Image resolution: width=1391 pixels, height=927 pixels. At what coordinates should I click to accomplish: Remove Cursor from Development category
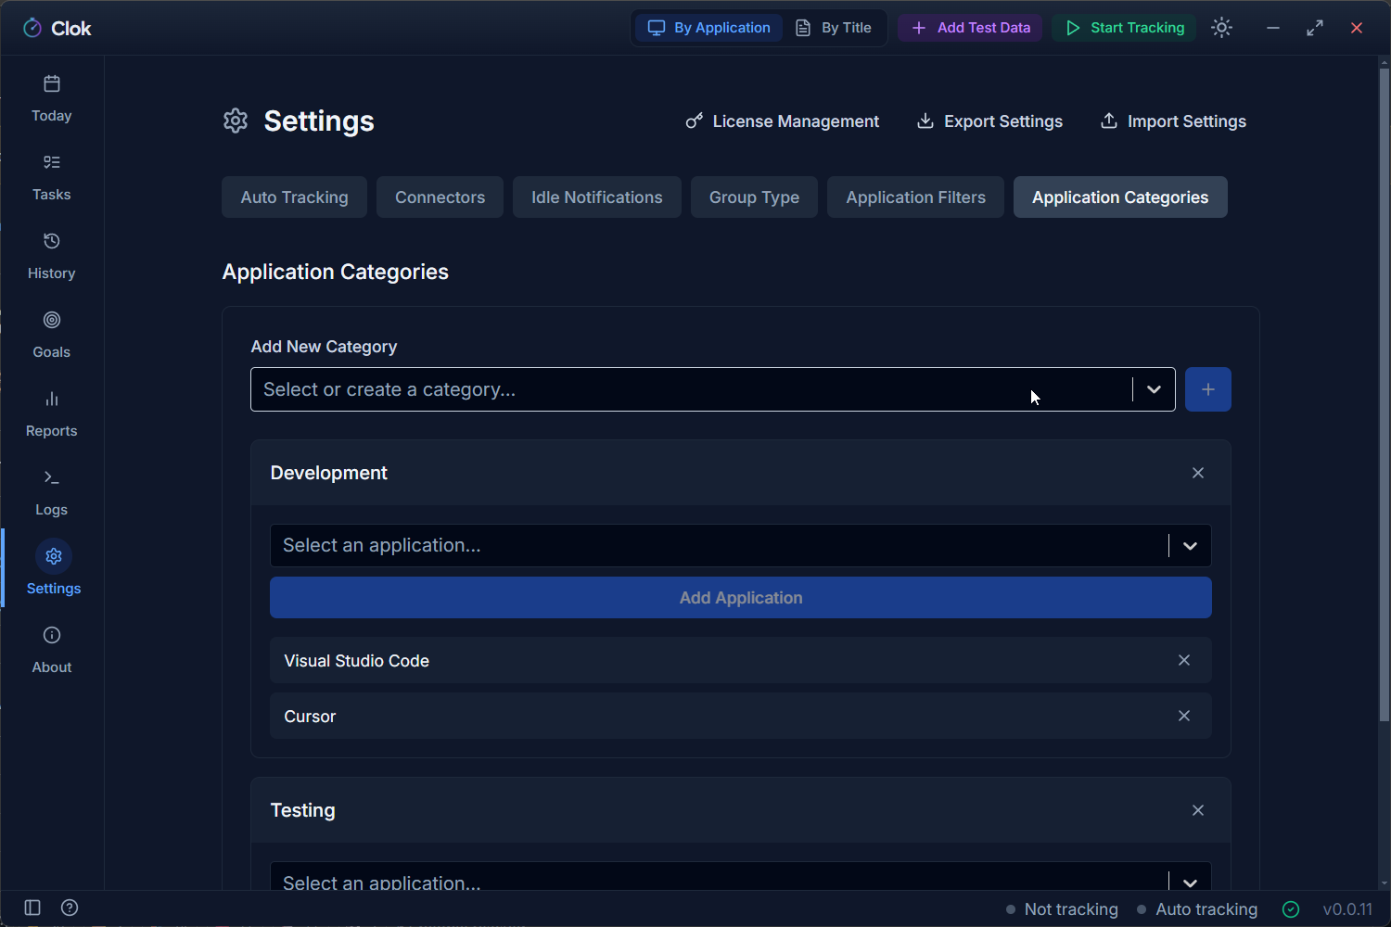[1184, 716]
